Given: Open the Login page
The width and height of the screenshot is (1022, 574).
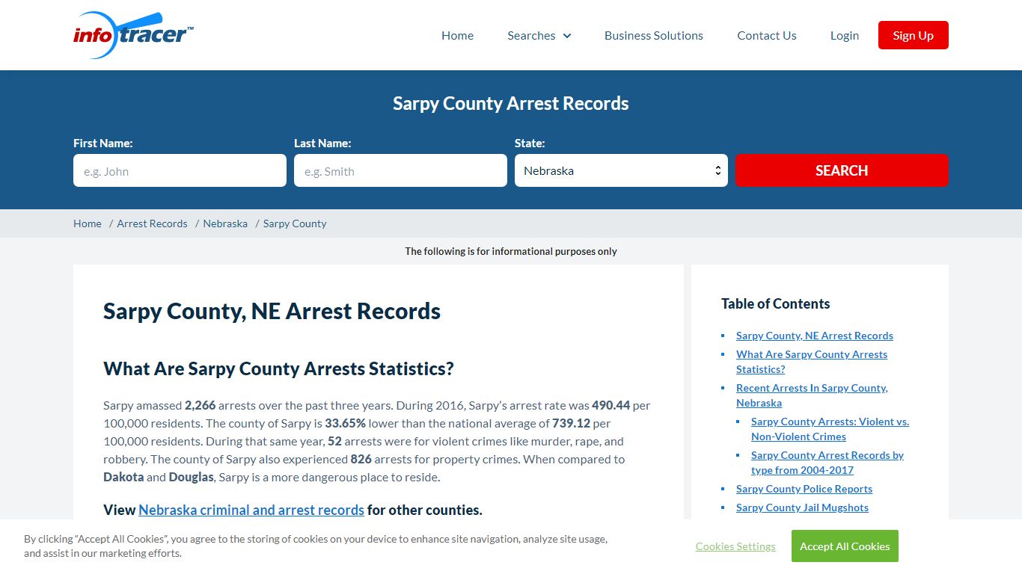Looking at the screenshot, I should pyautogui.click(x=844, y=35).
